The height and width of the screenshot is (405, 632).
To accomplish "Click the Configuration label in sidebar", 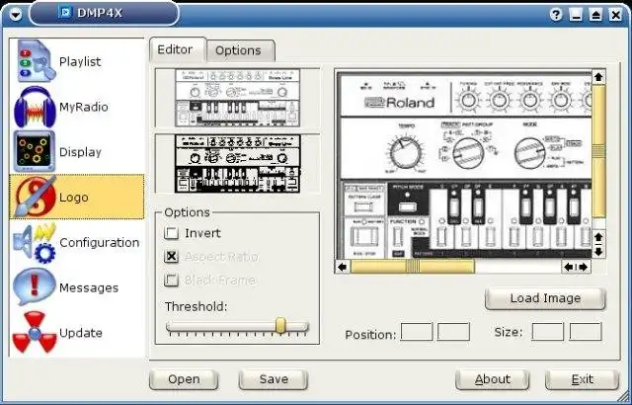I will [99, 243].
